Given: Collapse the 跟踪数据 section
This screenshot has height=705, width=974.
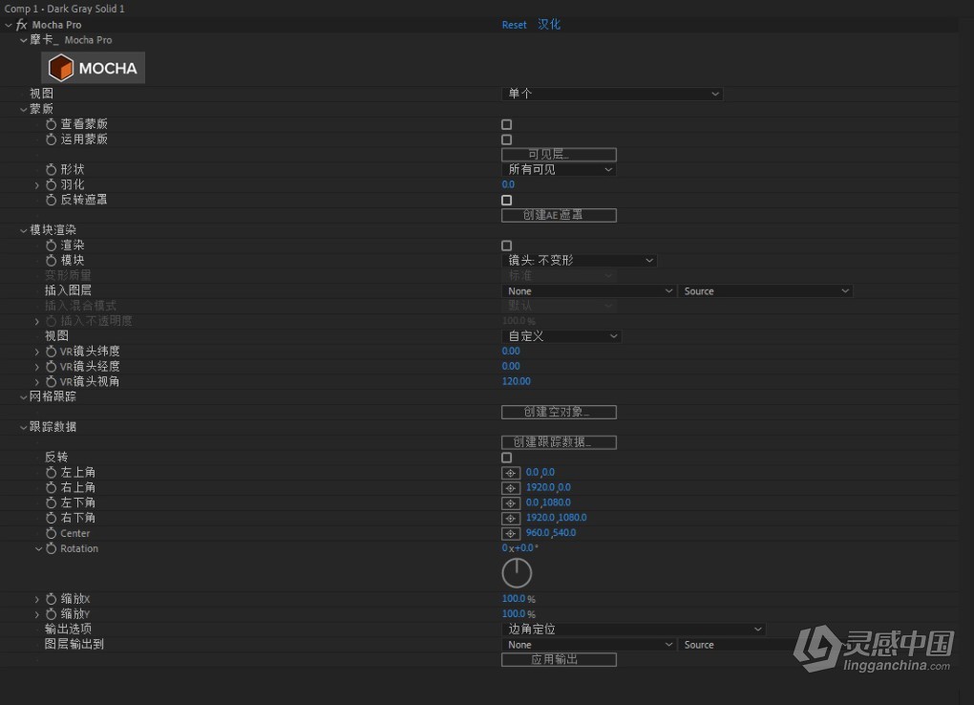Looking at the screenshot, I should pyautogui.click(x=24, y=427).
